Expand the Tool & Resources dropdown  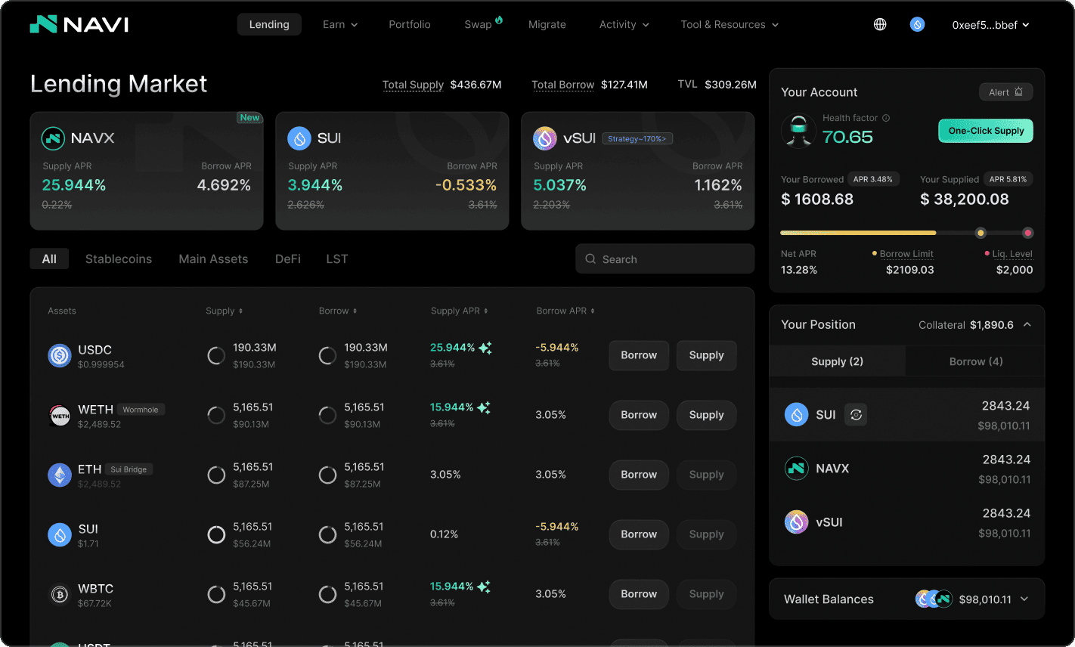coord(729,23)
